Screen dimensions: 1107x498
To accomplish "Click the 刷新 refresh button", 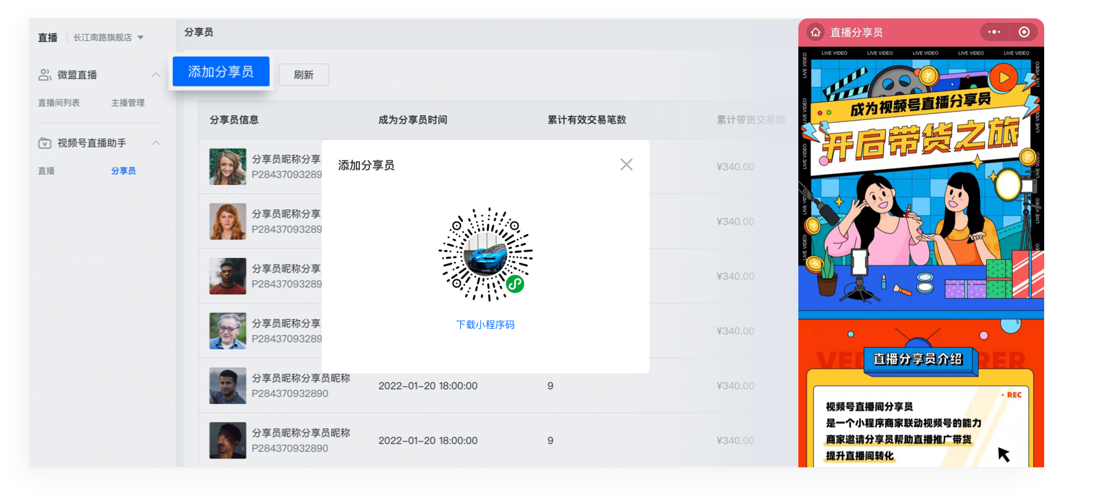I will pos(304,75).
